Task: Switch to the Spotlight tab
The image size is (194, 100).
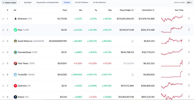Action: [28, 3]
